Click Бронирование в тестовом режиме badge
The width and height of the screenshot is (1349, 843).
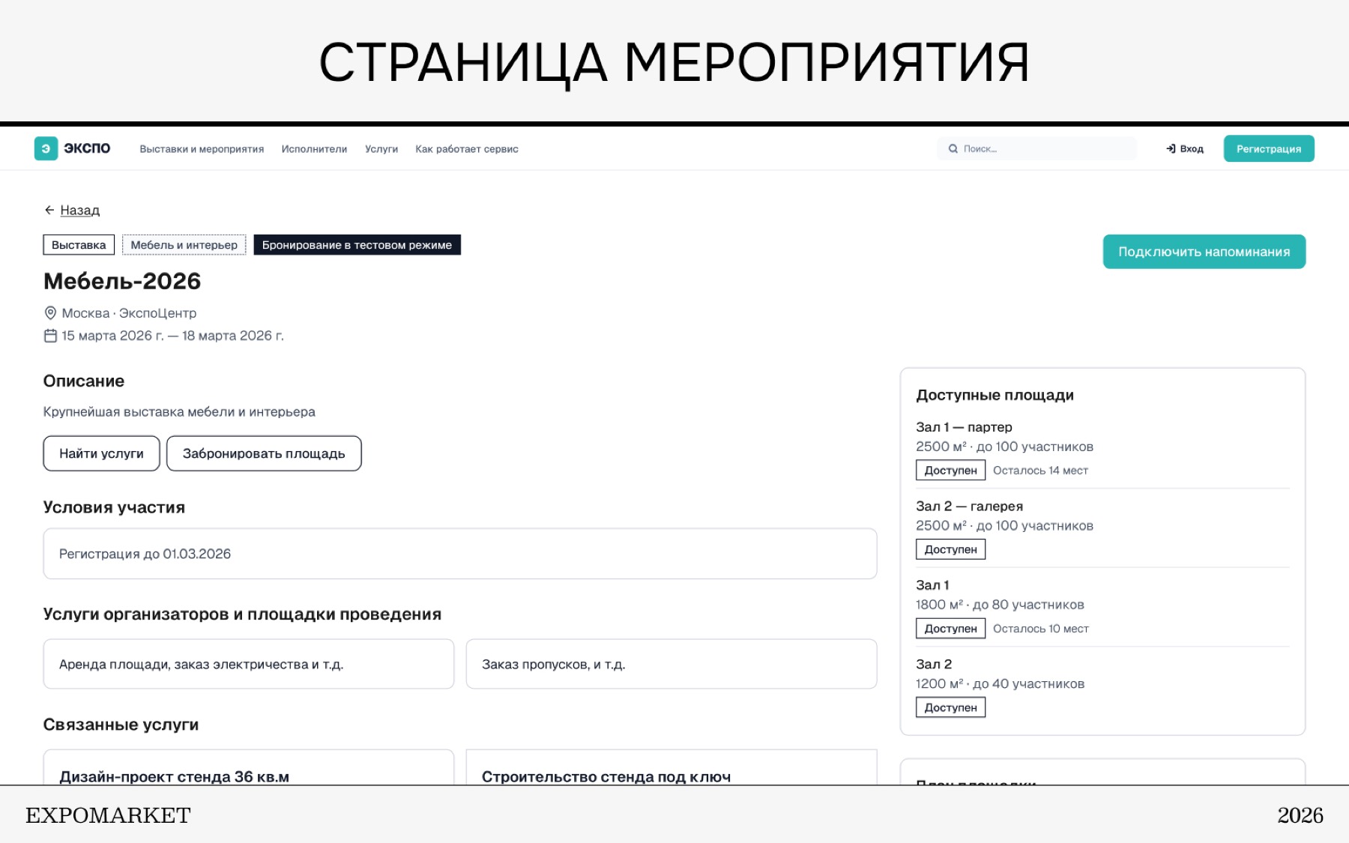tap(357, 245)
